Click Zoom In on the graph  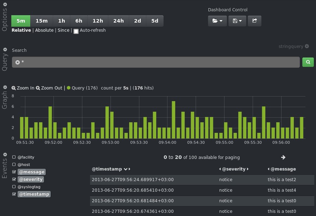[23, 88]
